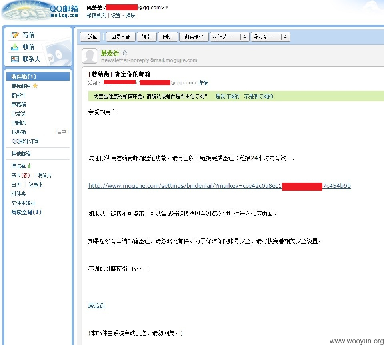The height and width of the screenshot is (345, 384).
Task: Open 设置 link in header
Action: tap(116, 16)
